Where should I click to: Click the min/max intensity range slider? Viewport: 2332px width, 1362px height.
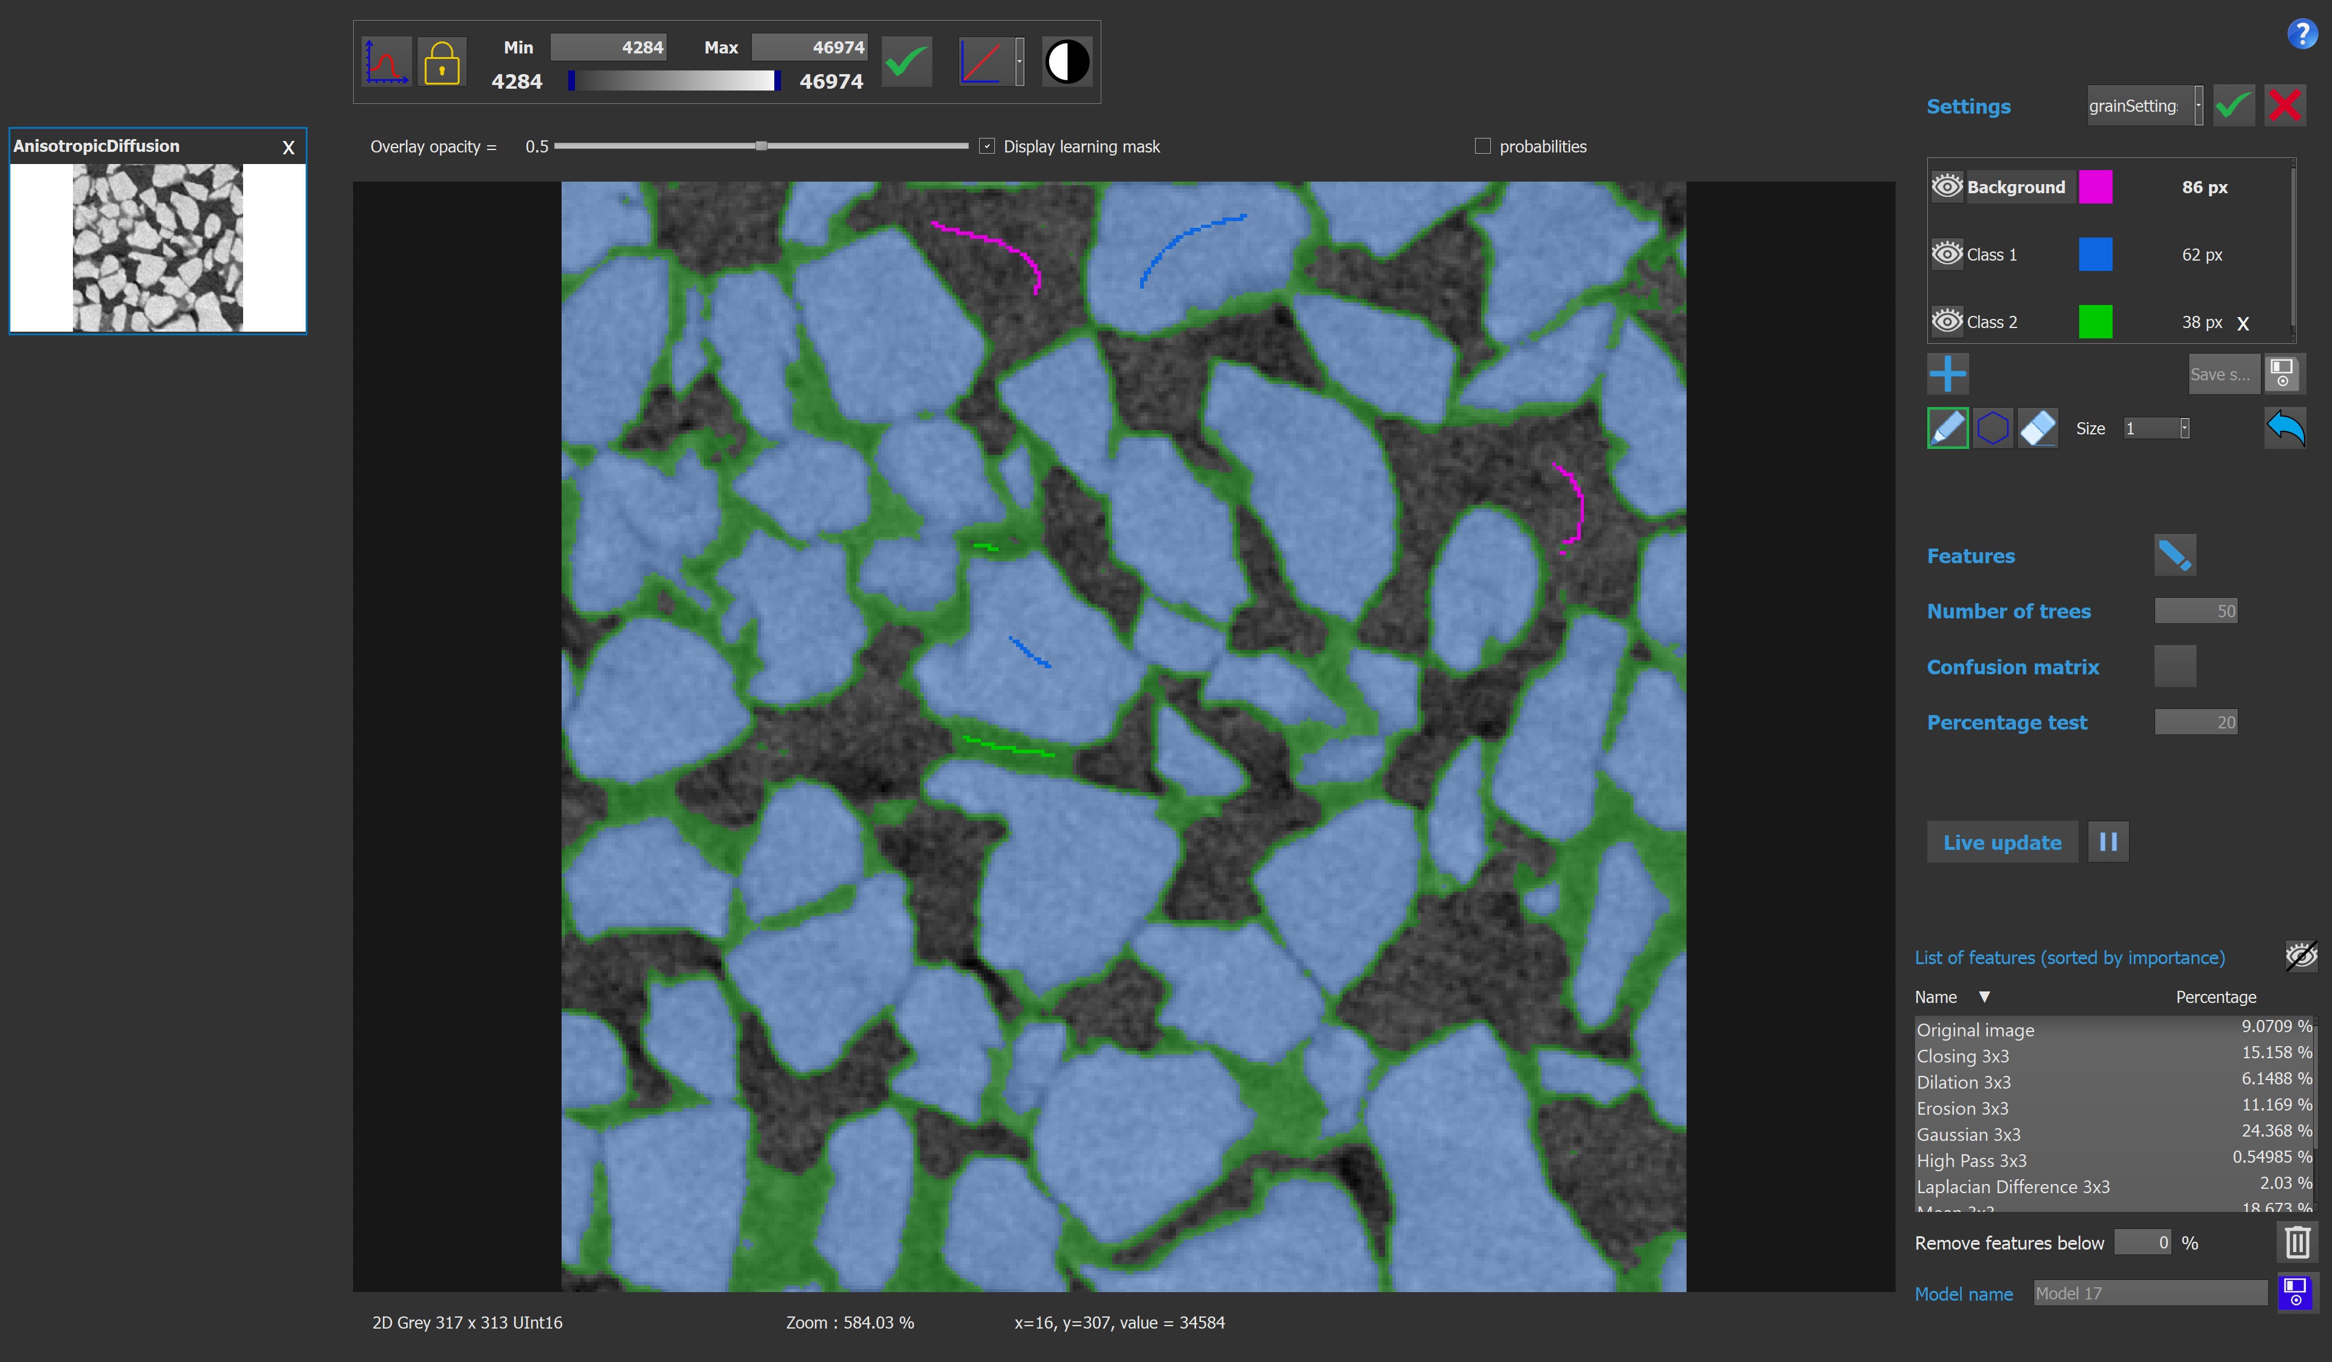click(x=675, y=81)
